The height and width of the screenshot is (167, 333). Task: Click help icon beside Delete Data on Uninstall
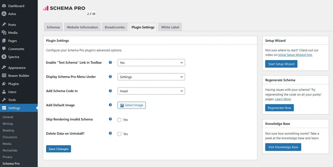(x=110, y=133)
